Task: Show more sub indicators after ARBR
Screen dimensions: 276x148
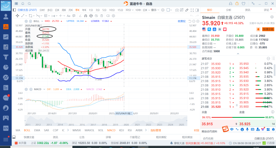Action: [146, 130]
